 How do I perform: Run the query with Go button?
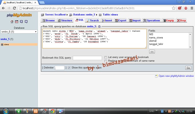click(x=188, y=68)
